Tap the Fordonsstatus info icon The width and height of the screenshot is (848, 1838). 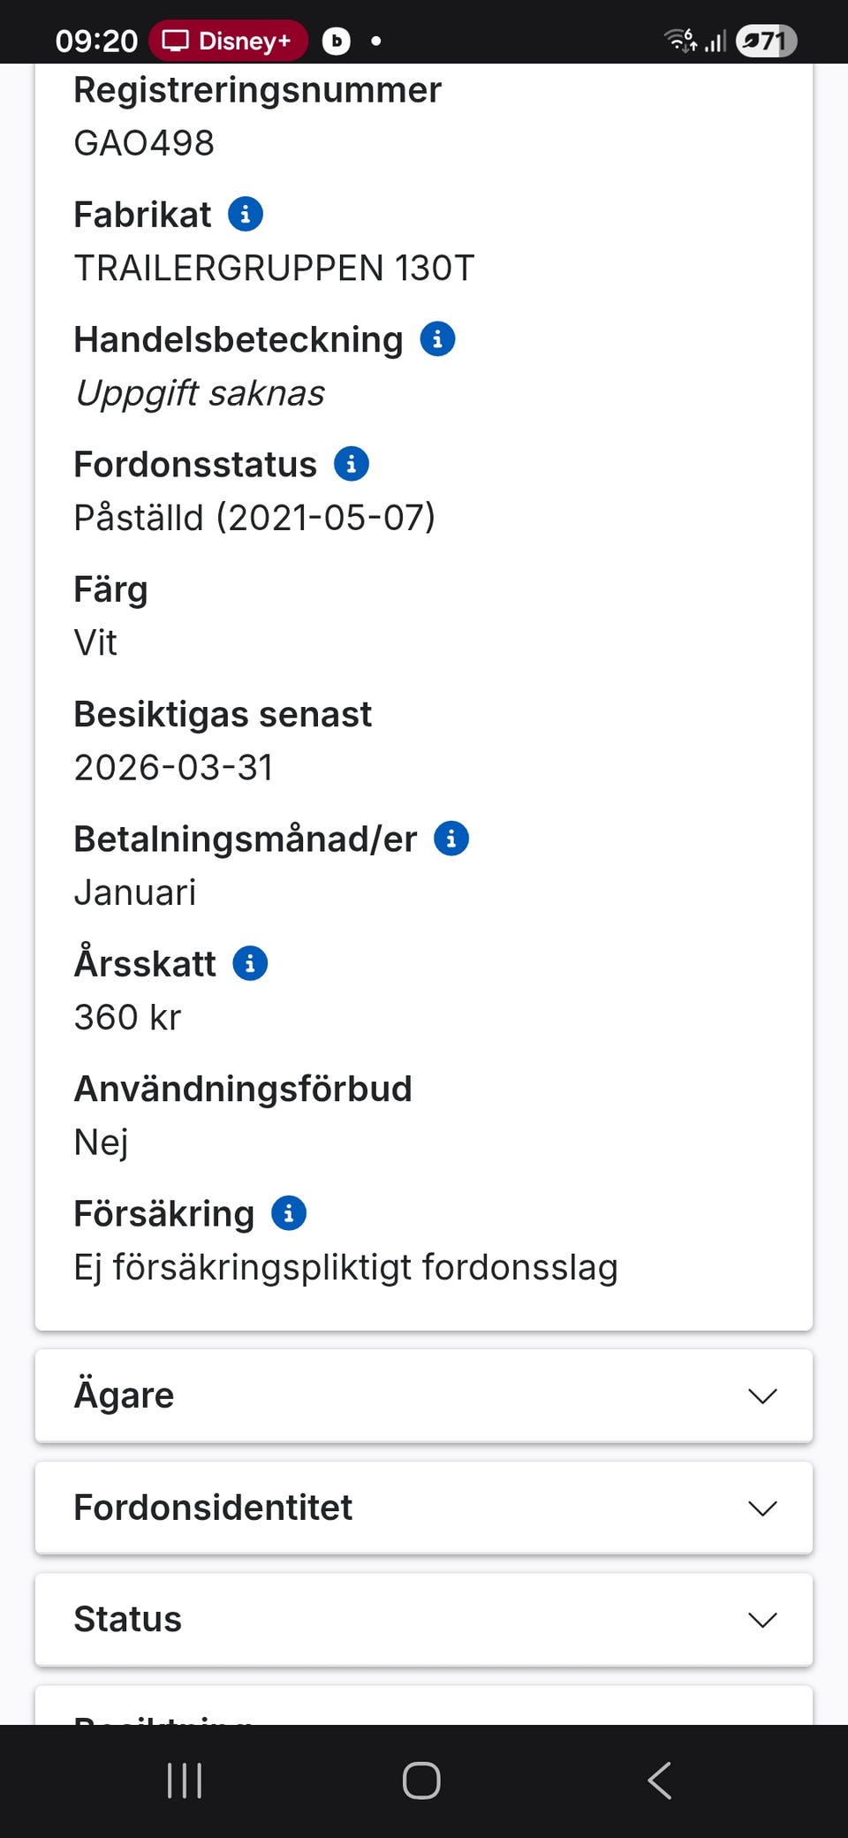351,463
